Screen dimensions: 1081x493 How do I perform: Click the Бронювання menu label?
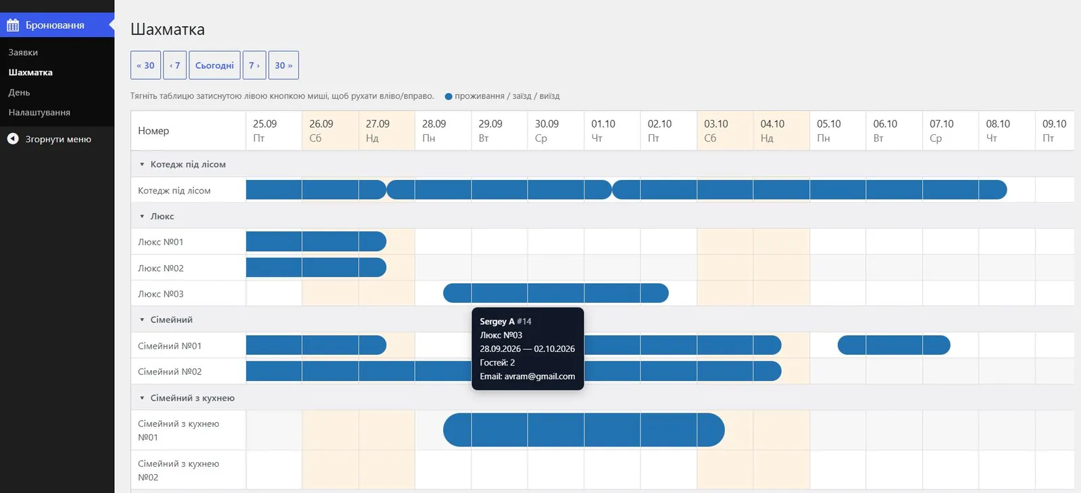coord(55,26)
